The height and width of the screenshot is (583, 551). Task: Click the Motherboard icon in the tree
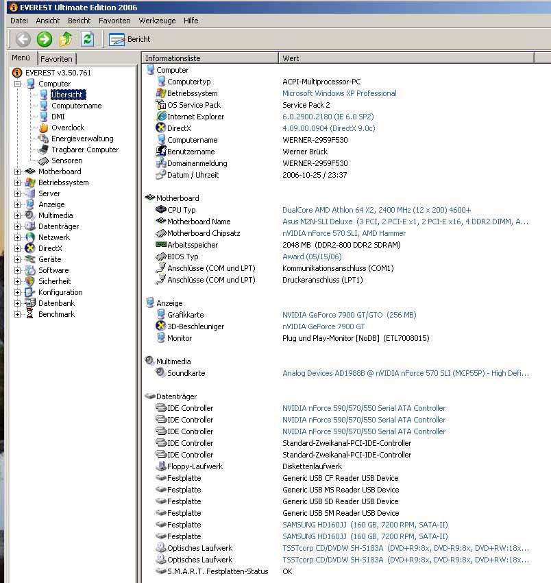[x=30, y=171]
